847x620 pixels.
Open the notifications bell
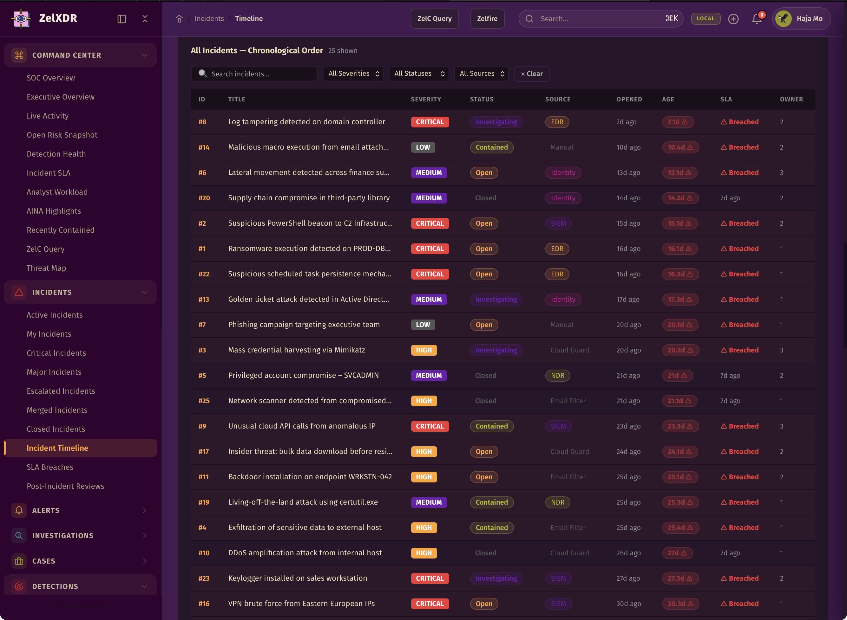click(x=757, y=19)
